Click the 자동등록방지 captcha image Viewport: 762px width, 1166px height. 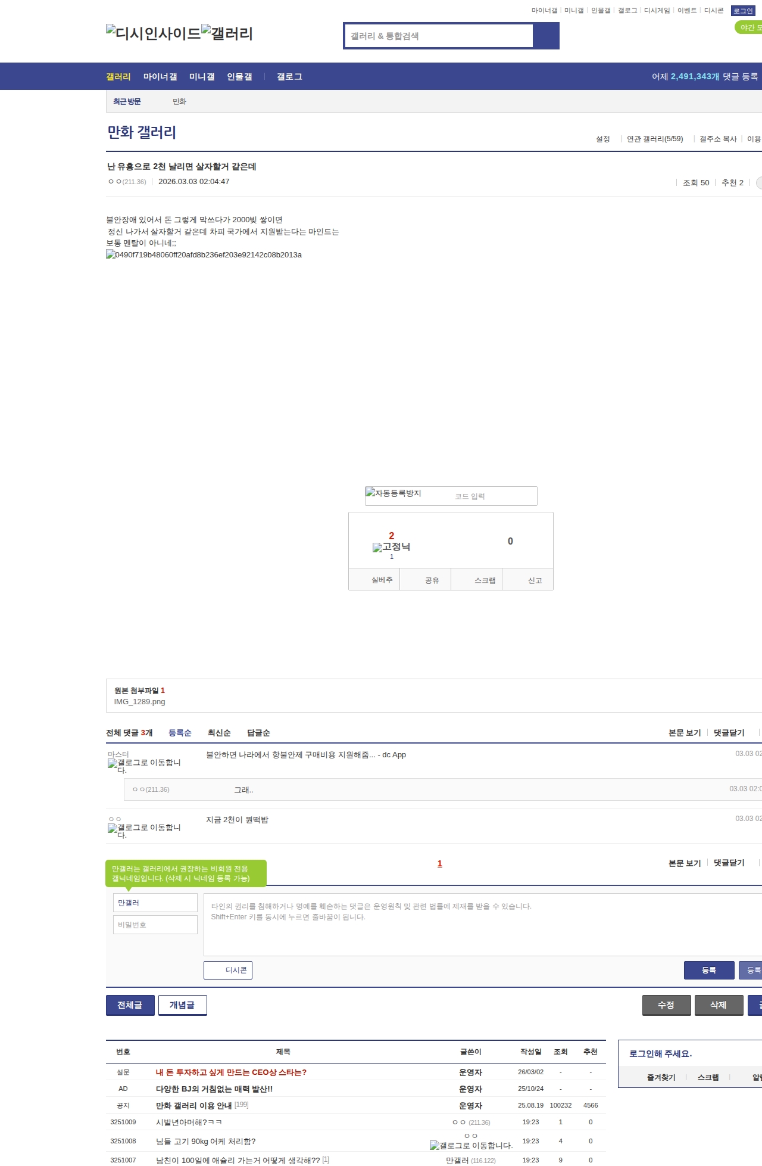(x=394, y=493)
